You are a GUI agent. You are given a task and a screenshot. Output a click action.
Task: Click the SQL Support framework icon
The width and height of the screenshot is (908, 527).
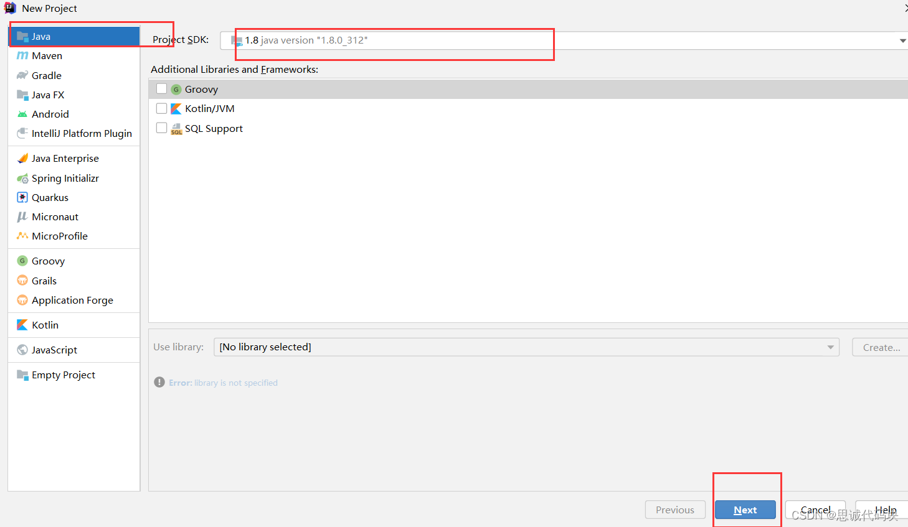click(x=176, y=129)
